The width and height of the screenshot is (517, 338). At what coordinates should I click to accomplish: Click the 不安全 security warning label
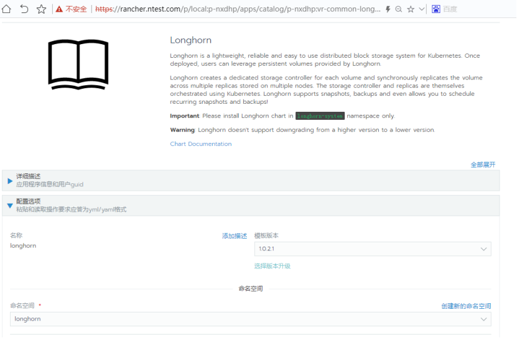pyautogui.click(x=76, y=9)
